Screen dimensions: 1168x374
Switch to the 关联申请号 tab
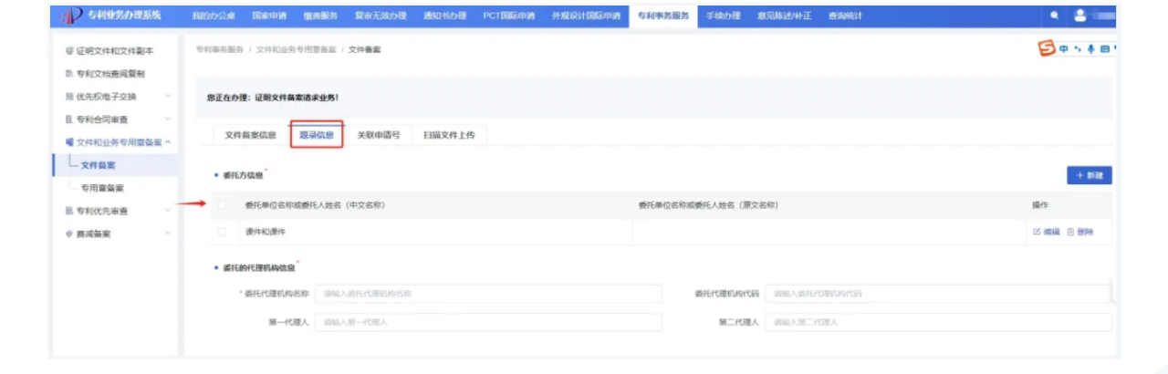click(x=378, y=135)
